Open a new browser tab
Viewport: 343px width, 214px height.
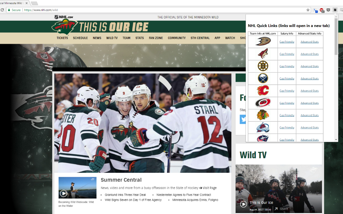[34, 3]
